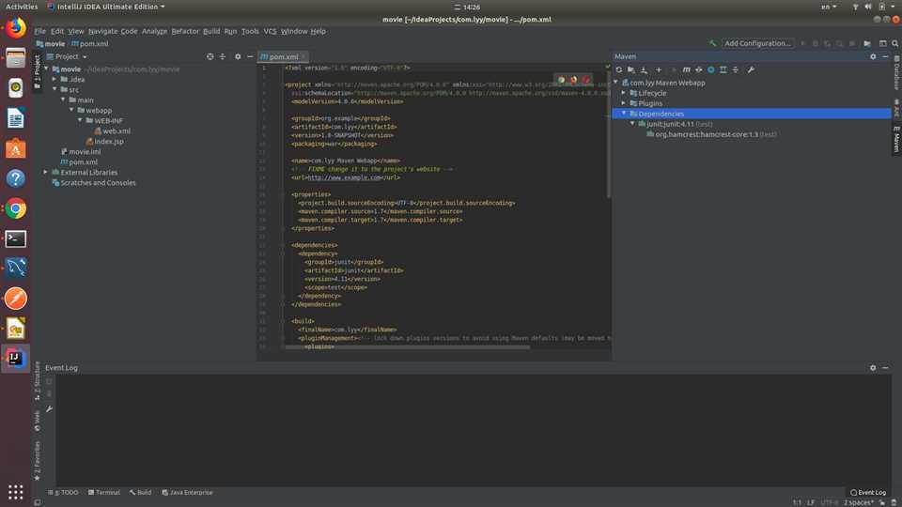Collapse the WEB-INF folder
The width and height of the screenshot is (902, 507).
click(81, 121)
